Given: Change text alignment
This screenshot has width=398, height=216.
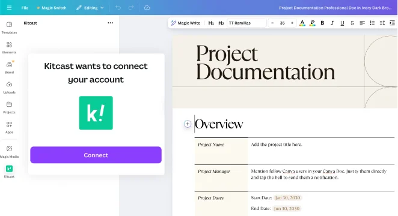Looking at the screenshot, I should pos(362,23).
